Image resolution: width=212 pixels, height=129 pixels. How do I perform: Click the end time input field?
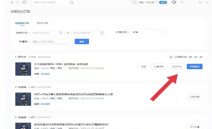tap(88, 33)
